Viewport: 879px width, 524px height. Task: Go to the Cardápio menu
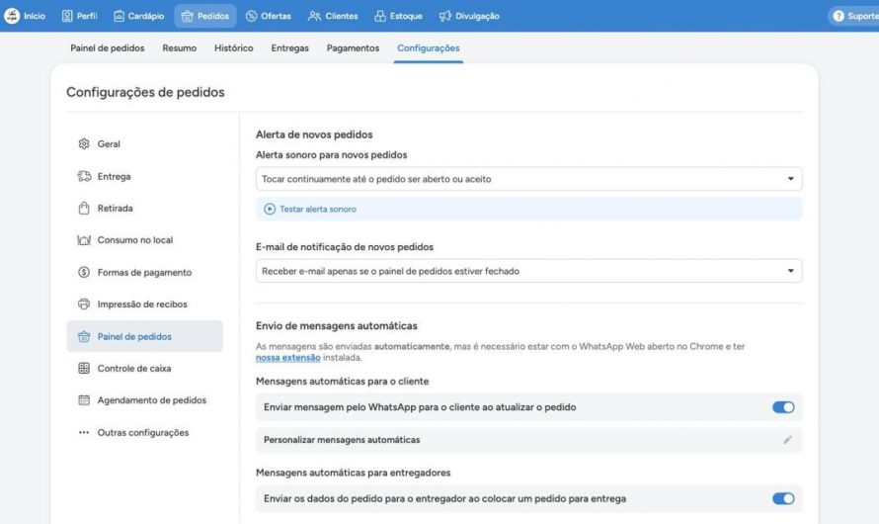tap(139, 16)
